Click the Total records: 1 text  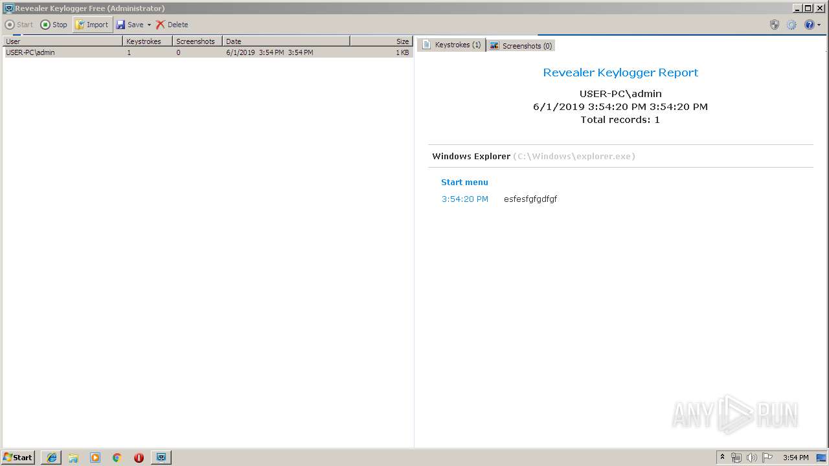pos(620,119)
